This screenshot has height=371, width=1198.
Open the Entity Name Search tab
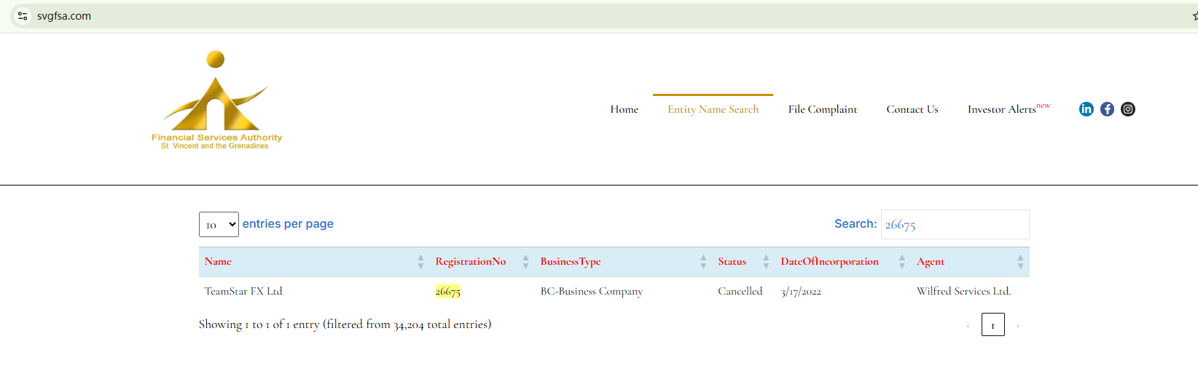click(713, 109)
